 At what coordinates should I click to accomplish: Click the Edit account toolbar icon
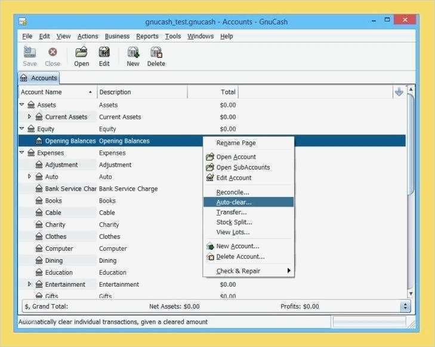click(x=104, y=52)
